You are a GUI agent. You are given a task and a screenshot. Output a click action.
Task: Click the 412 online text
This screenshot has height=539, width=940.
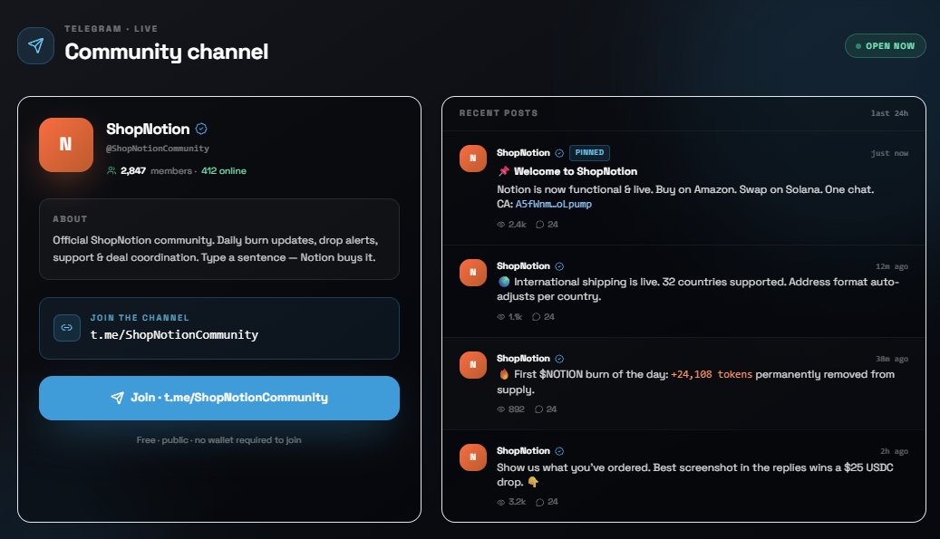[x=224, y=170]
